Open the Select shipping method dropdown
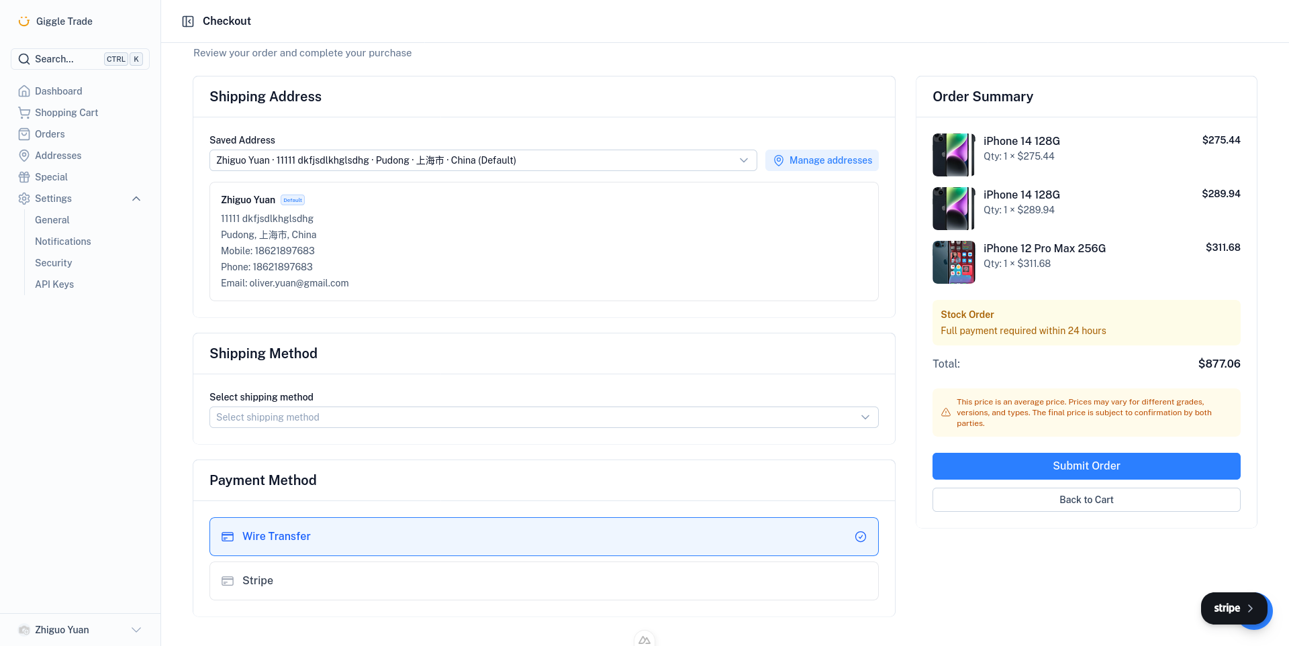Screen dimensions: 1289x646 coord(544,417)
